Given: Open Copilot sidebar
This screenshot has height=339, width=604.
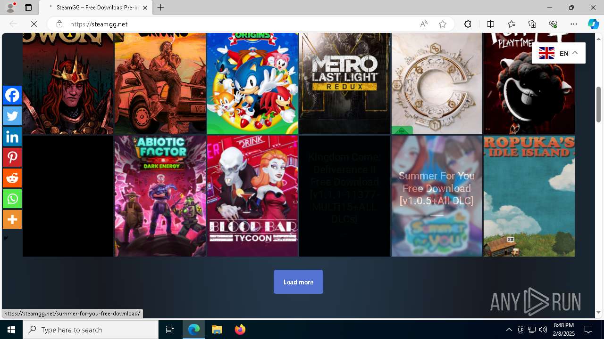Looking at the screenshot, I should coord(593,24).
